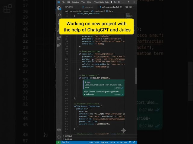193x144 pixels.
Task: Click the 'voice note' line 14 code
Action: coord(96,36)
